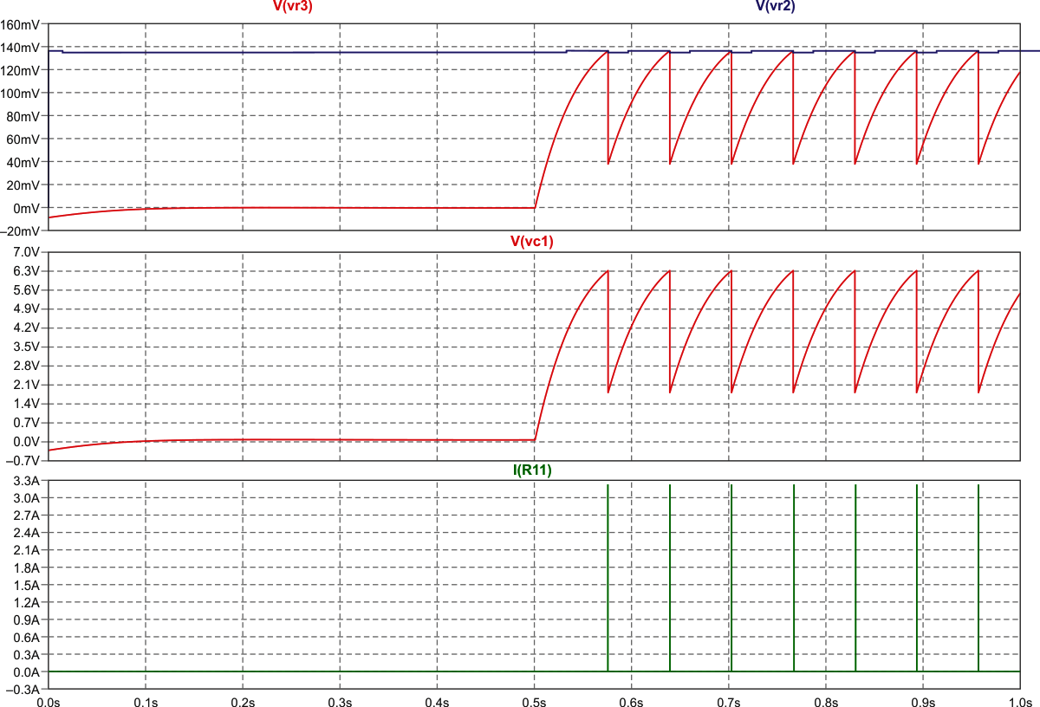Click the 0.9s time axis label
Screen dimensions: 1040x707
click(x=923, y=701)
